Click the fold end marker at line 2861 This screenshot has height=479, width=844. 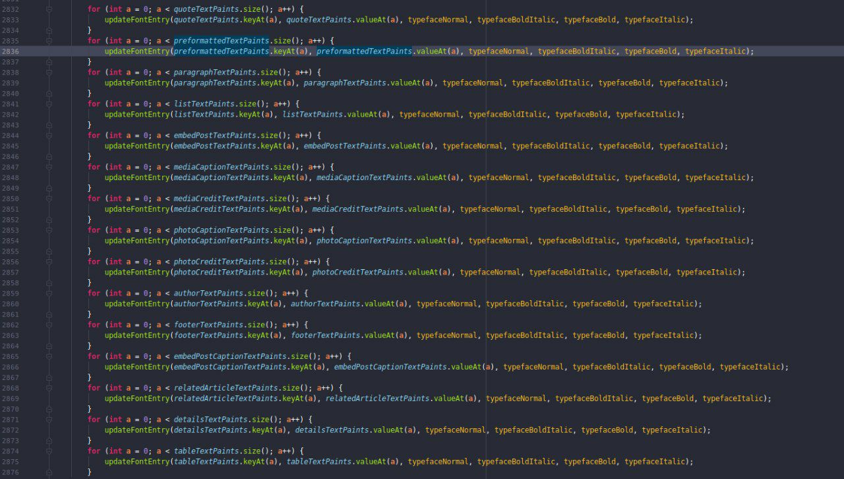49,314
